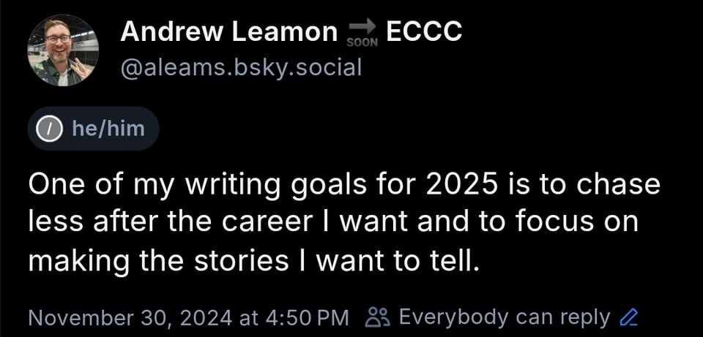Click the SOON arrow emoji in name
This screenshot has height=337, width=703.
[361, 31]
